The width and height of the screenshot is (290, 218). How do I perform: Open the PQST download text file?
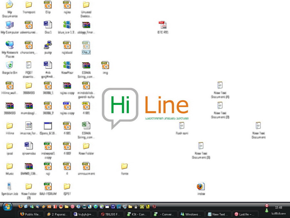coord(29,65)
